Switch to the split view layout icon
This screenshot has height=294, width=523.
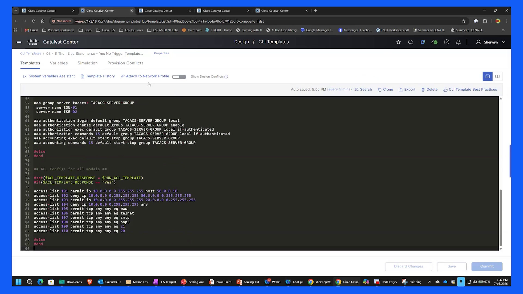pos(497,76)
